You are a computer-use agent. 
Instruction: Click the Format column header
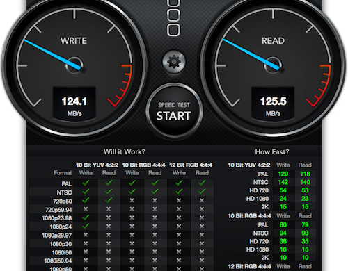click(x=63, y=173)
